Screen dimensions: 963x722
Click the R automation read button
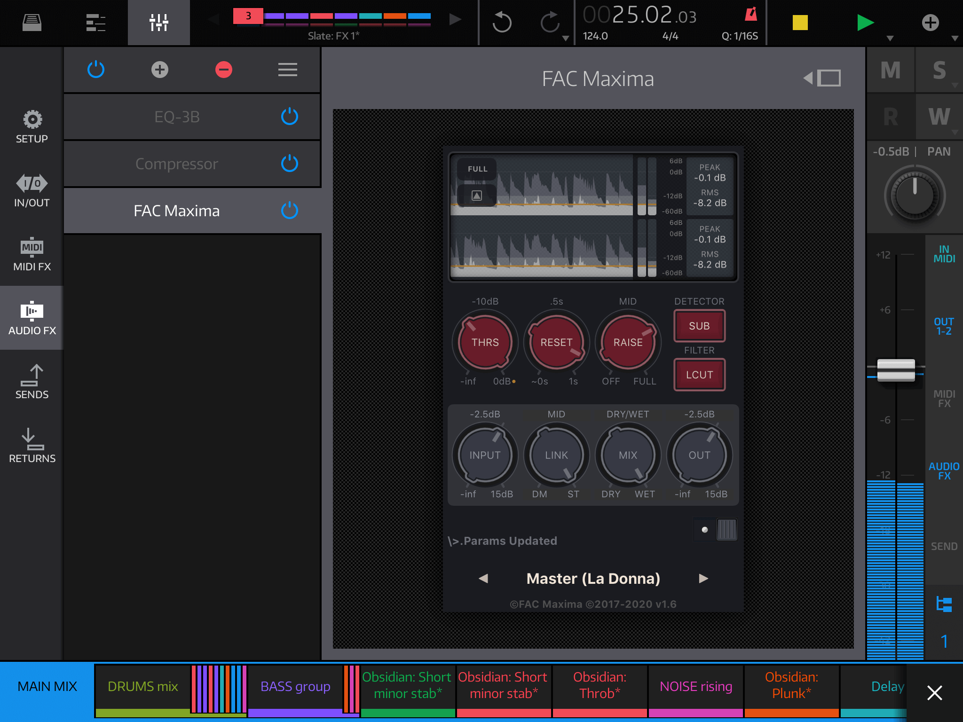(891, 117)
